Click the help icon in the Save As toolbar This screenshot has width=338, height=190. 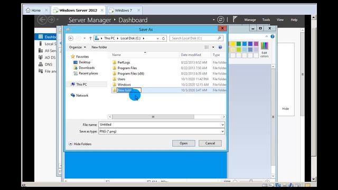pyautogui.click(x=220, y=47)
